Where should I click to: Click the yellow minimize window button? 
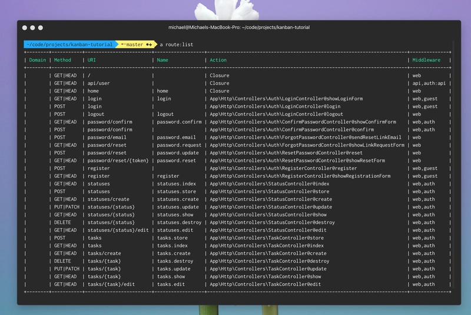click(x=32, y=28)
